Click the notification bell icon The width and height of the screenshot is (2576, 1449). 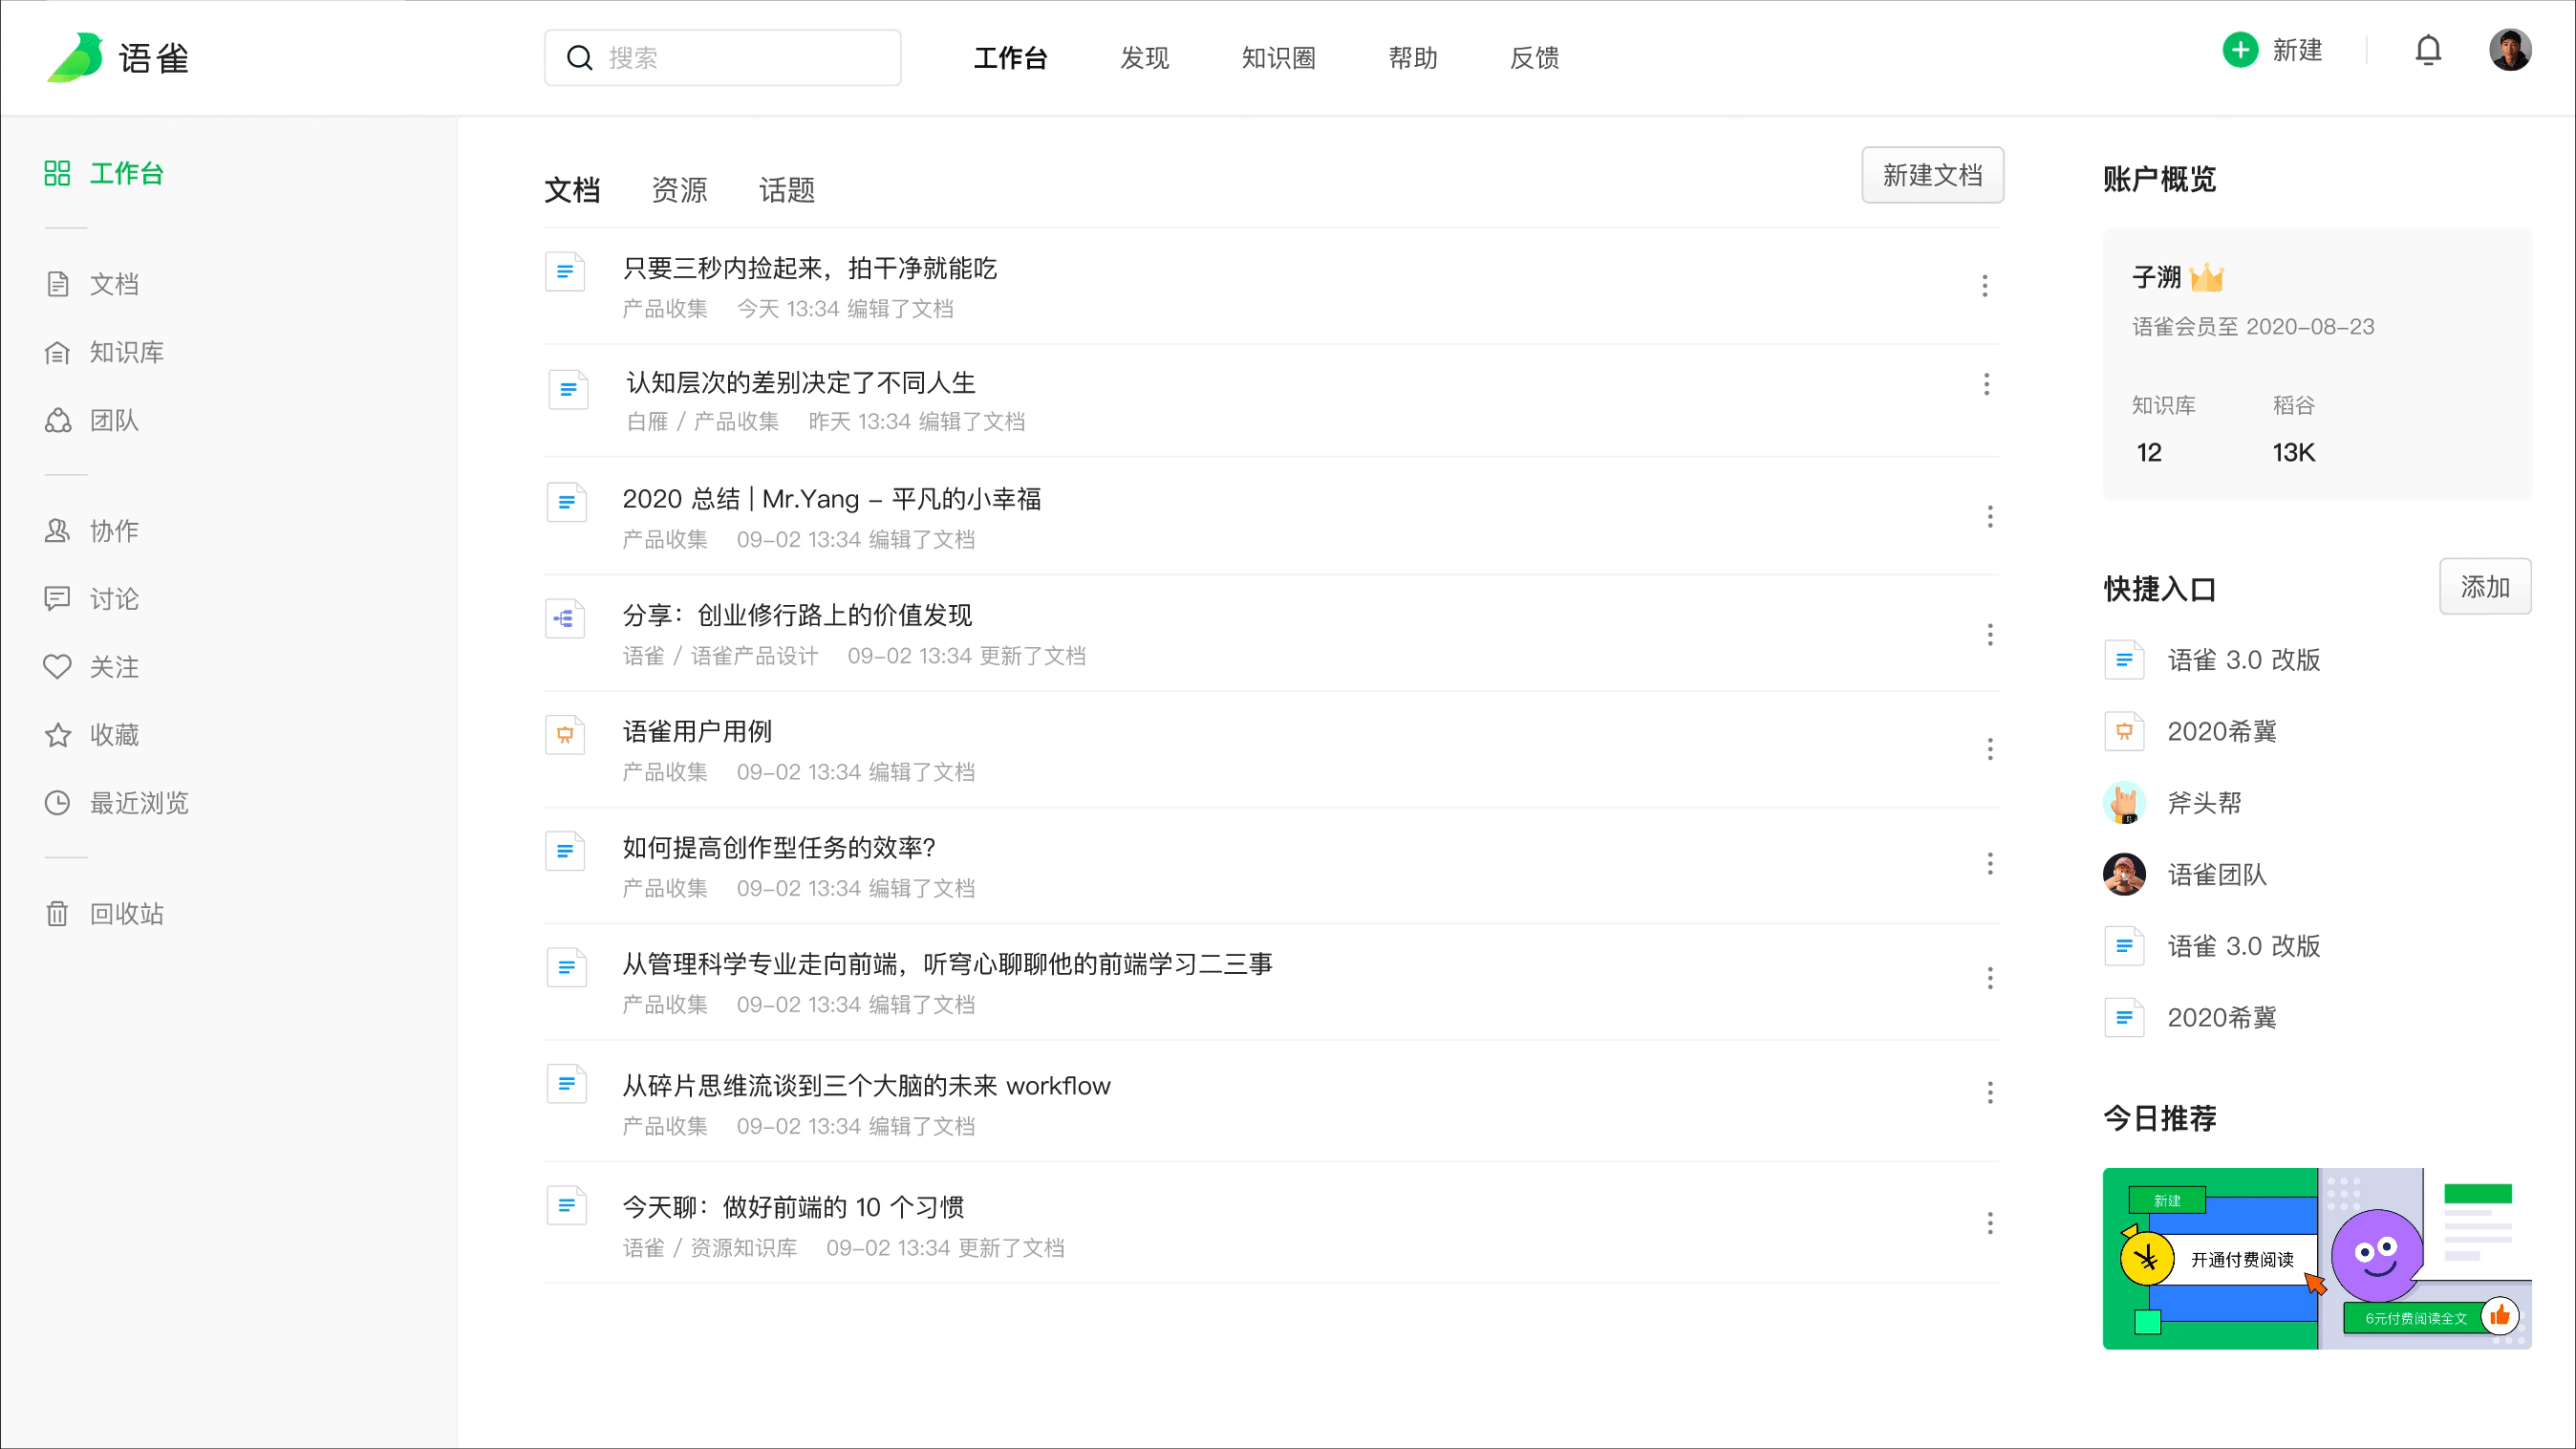pos(2428,51)
